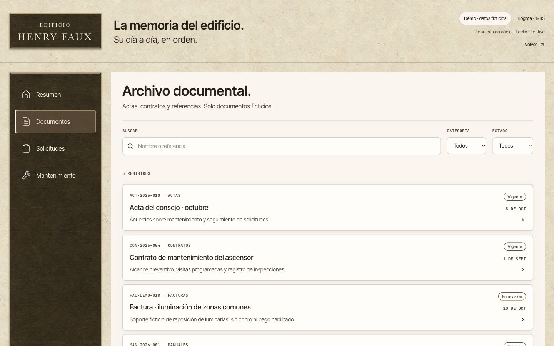
Task: Click the Bogotá · 1945 text
Action: click(x=531, y=18)
